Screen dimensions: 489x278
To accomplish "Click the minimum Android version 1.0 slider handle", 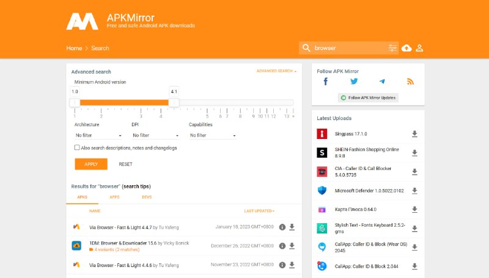I will click(75, 102).
